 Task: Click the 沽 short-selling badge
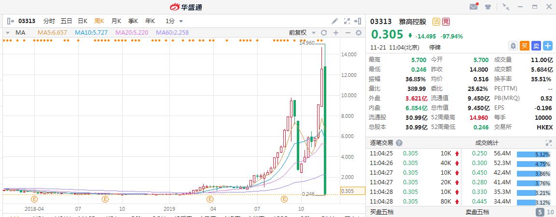tap(436, 22)
